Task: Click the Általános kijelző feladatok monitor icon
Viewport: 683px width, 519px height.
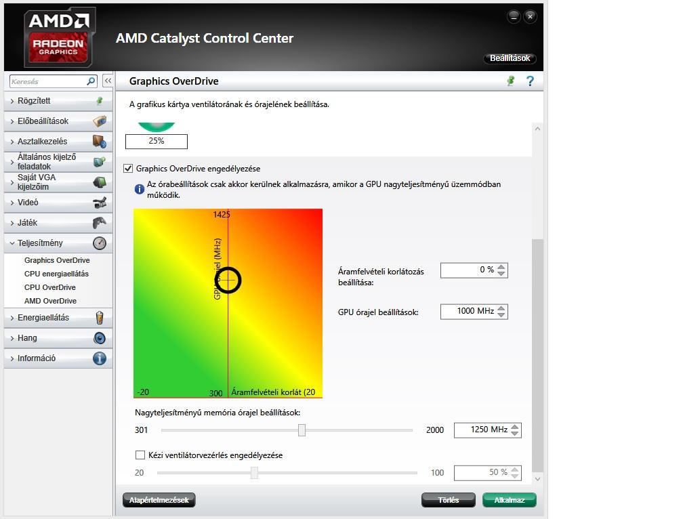Action: [100, 161]
